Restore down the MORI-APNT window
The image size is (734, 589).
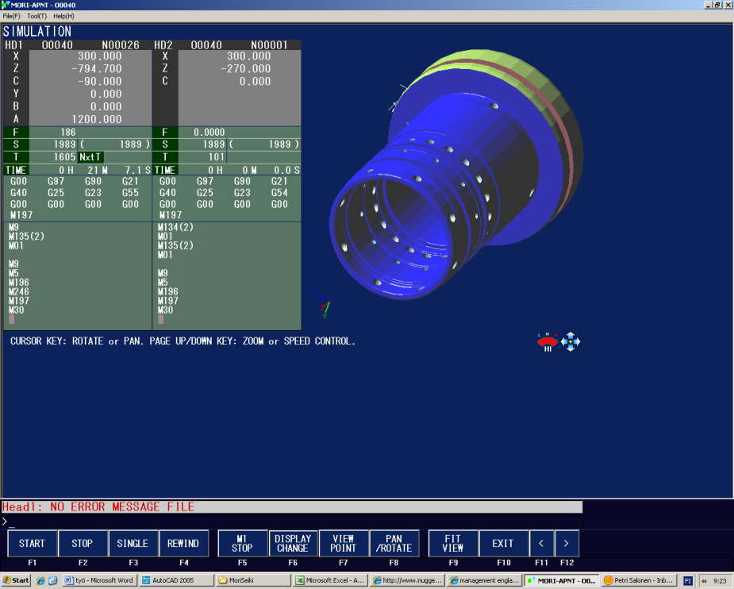[x=717, y=5]
